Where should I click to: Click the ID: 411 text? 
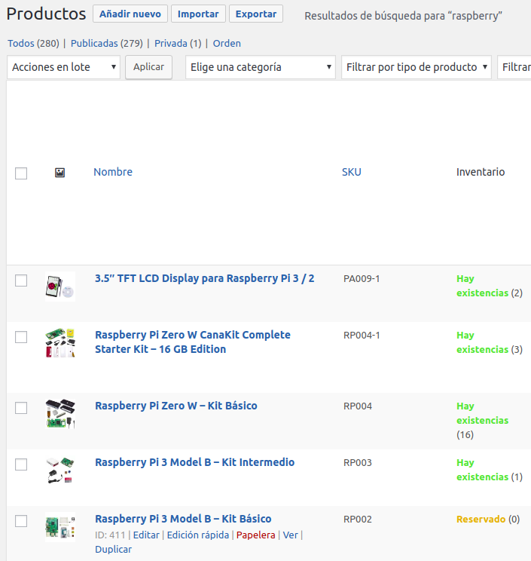[110, 535]
